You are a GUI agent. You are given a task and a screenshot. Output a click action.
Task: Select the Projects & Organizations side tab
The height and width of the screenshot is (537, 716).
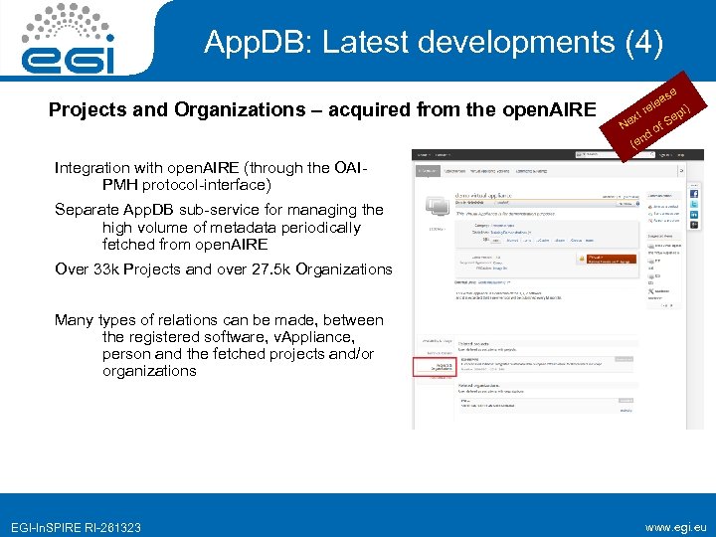[435, 367]
